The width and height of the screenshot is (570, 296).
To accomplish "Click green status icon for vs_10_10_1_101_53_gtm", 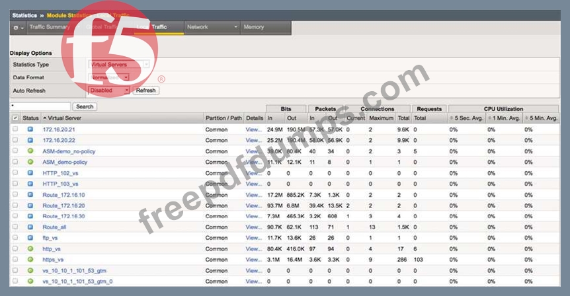I will pos(30,271).
